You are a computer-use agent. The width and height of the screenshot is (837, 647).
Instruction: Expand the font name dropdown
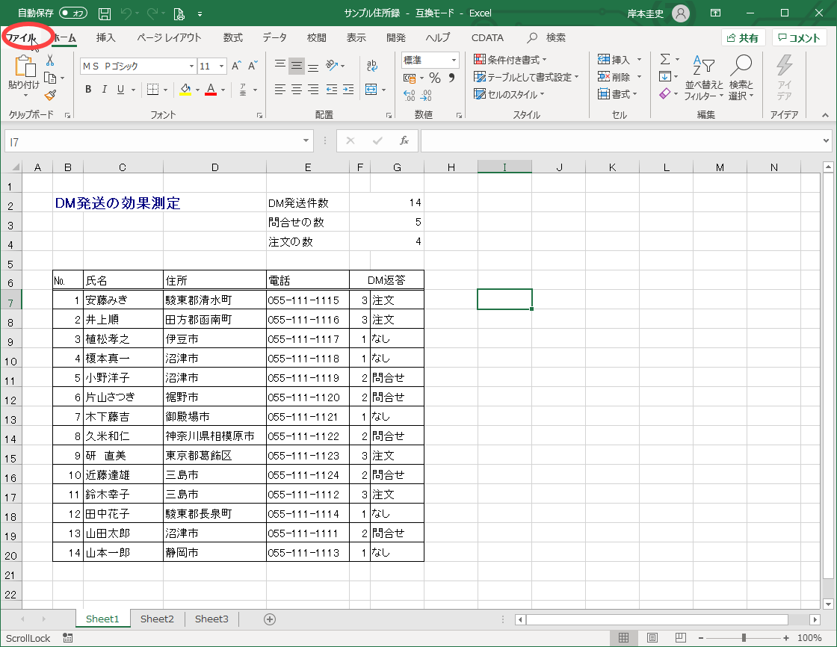191,66
